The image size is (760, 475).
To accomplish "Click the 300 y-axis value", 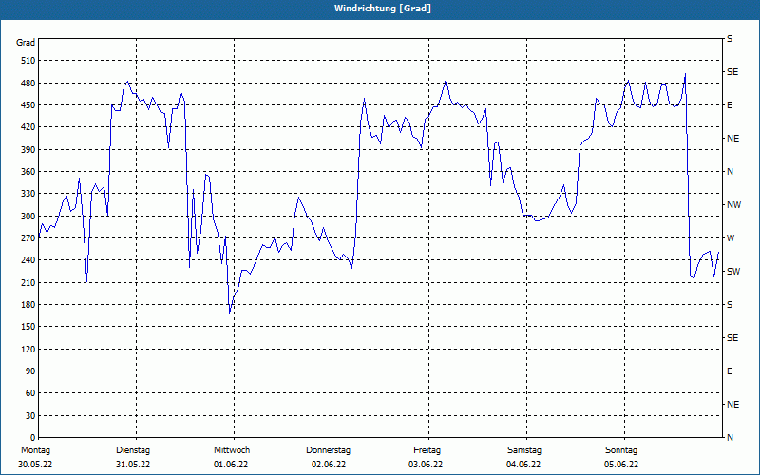I will 28,217.
